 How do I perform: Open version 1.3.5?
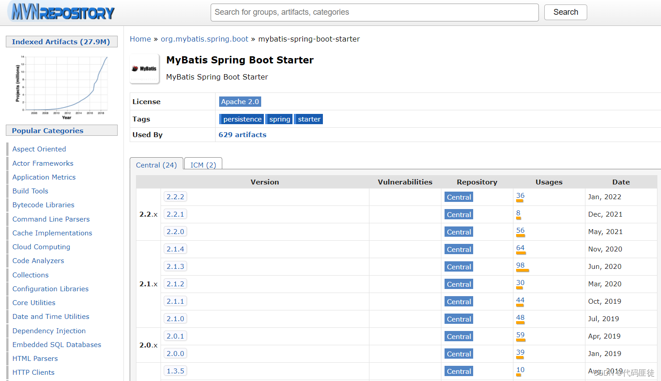point(175,371)
